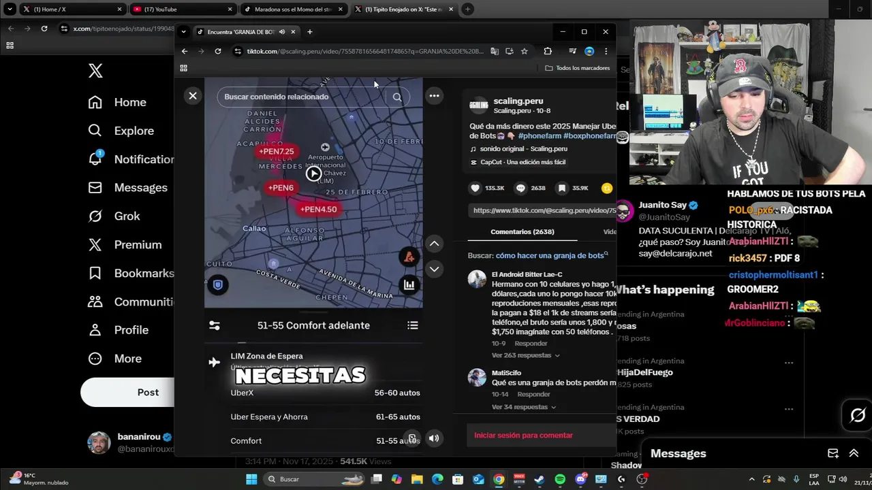This screenshot has width=872, height=490.
Task: Open More options in the X sidebar
Action: (115, 359)
